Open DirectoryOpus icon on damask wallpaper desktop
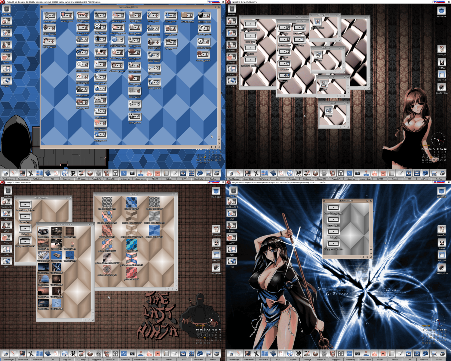This screenshot has width=451, height=361. (441, 88)
